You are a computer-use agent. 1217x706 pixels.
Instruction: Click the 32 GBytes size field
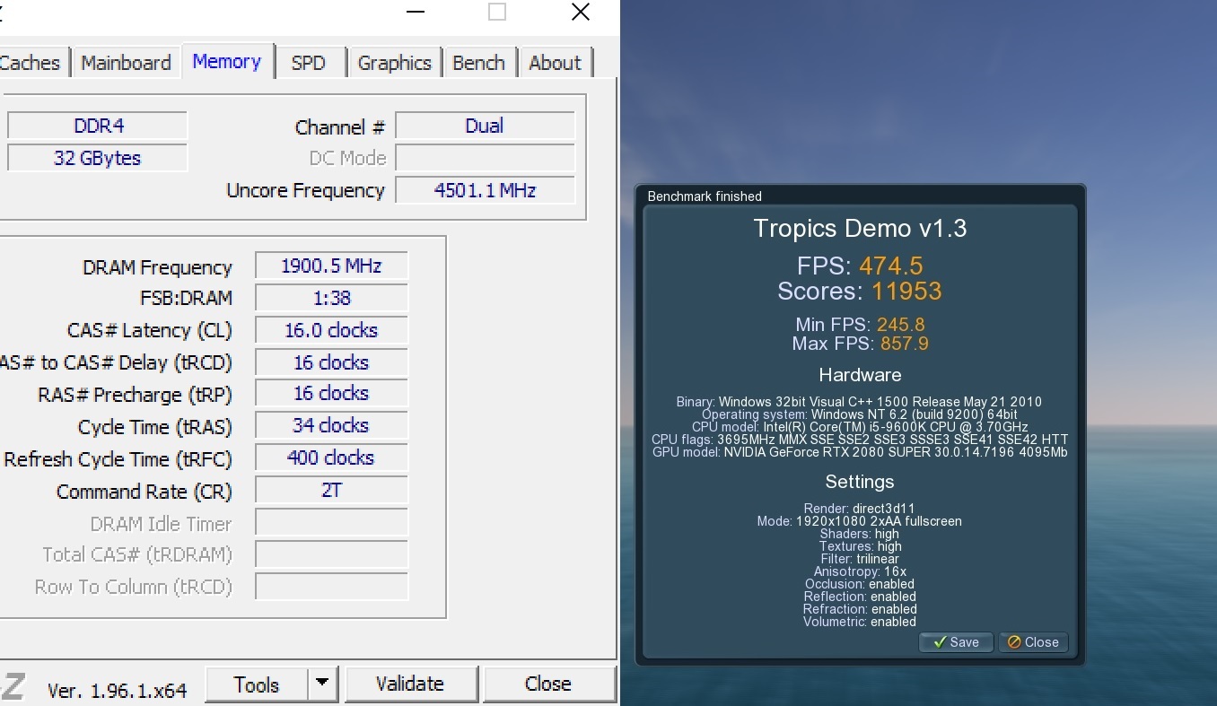click(98, 158)
